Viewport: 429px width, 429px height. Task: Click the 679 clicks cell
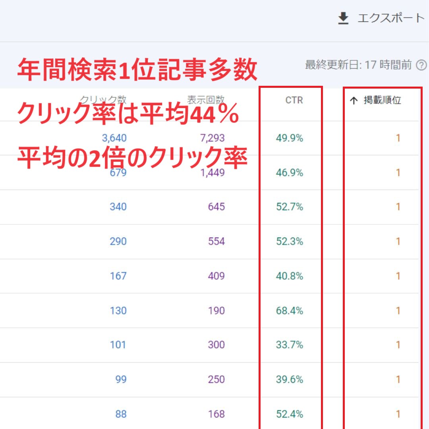tap(118, 172)
